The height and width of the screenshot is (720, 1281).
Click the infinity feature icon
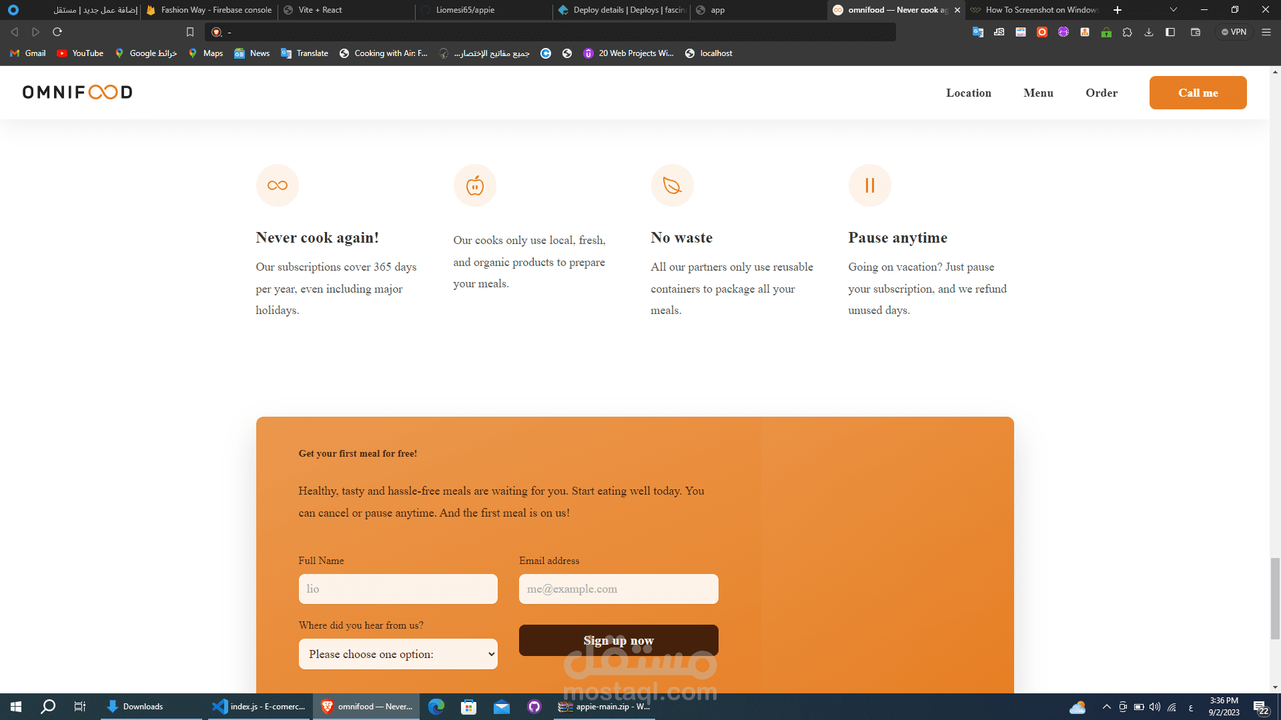click(278, 185)
